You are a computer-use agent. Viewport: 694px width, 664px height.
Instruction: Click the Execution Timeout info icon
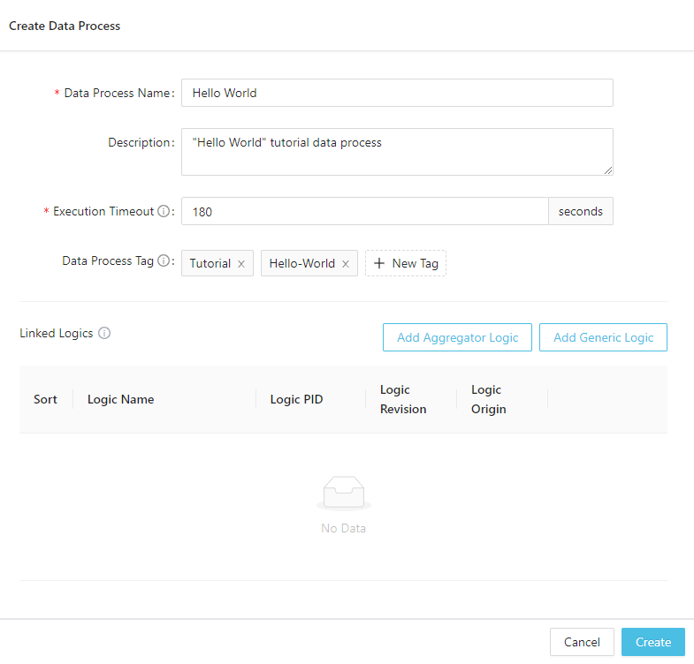(164, 212)
